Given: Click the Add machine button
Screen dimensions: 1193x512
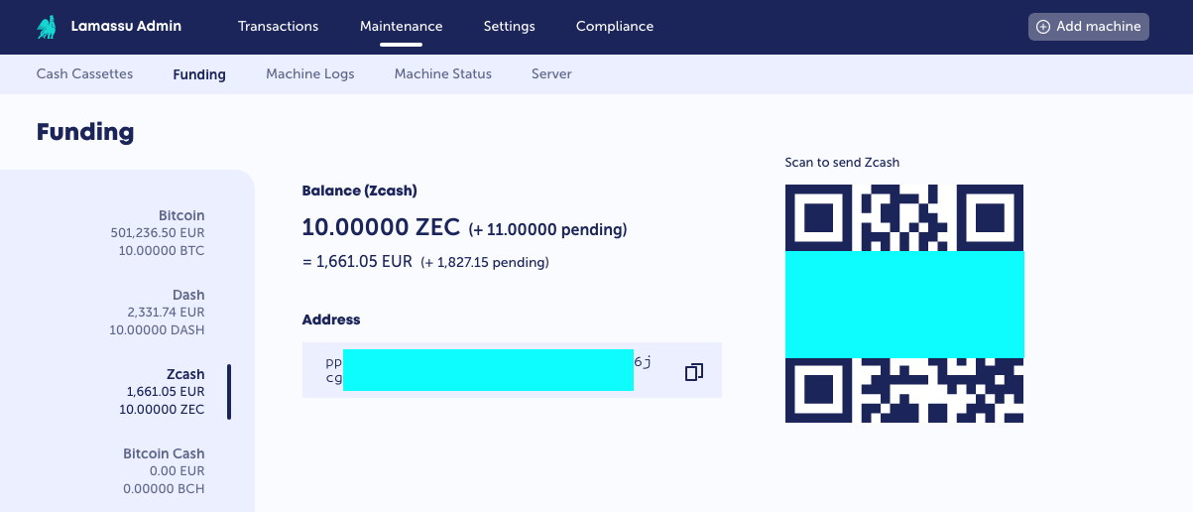Looking at the screenshot, I should tap(1089, 27).
